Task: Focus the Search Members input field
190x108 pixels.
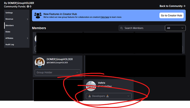Action: (x=142, y=28)
